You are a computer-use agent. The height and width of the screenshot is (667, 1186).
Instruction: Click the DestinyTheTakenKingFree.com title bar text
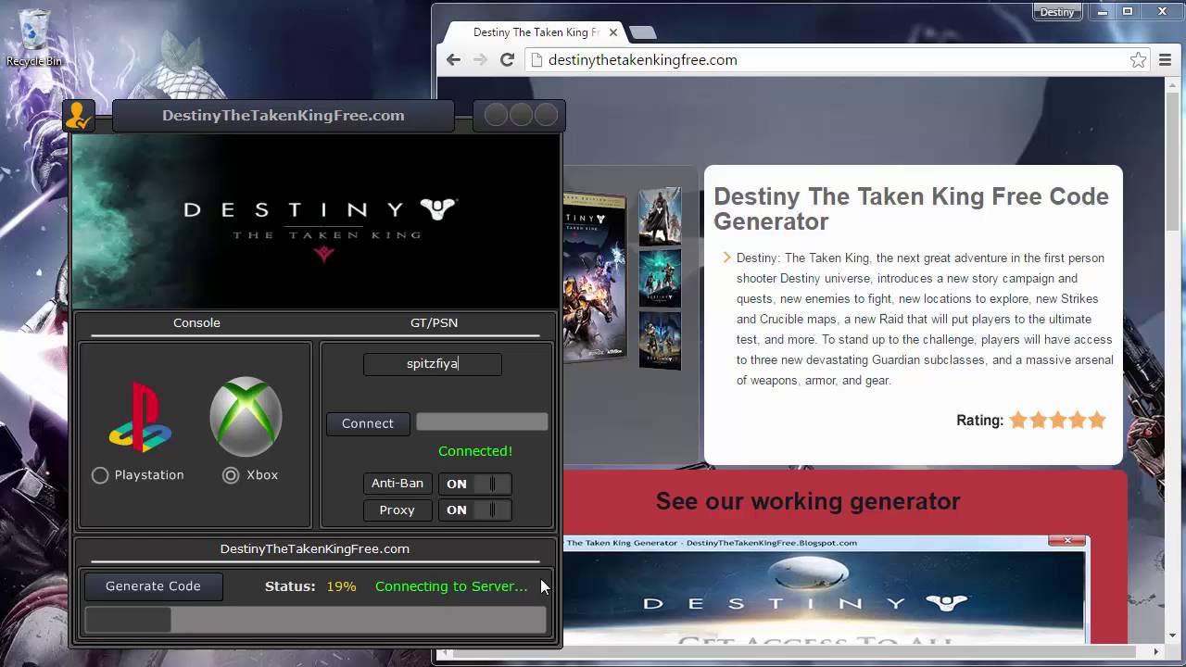[x=284, y=116]
